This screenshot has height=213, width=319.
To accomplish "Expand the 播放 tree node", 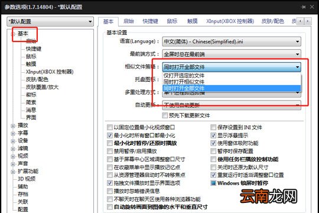I will 13,126.
